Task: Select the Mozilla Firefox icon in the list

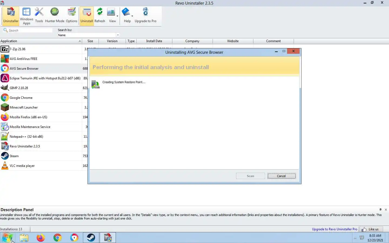Action: coord(5,117)
